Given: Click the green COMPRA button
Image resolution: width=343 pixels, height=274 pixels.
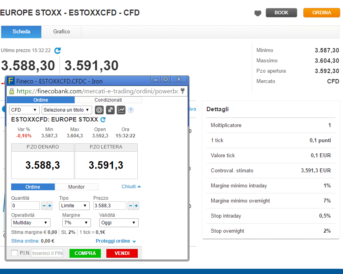Looking at the screenshot, I should (85, 253).
